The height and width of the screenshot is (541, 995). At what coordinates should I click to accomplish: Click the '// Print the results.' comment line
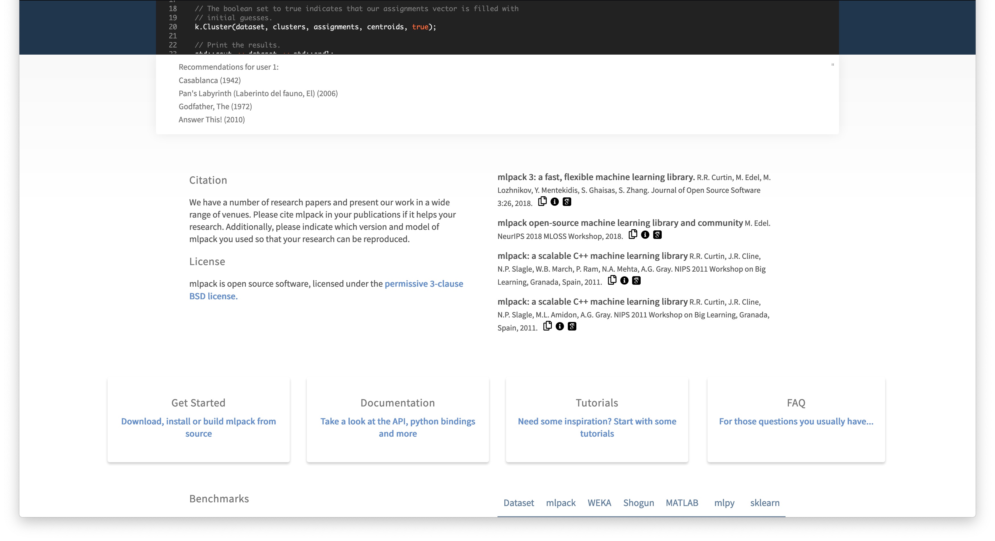[237, 45]
